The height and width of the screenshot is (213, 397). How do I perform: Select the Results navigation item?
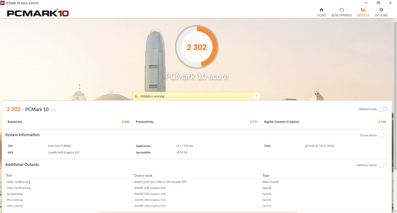click(x=363, y=12)
